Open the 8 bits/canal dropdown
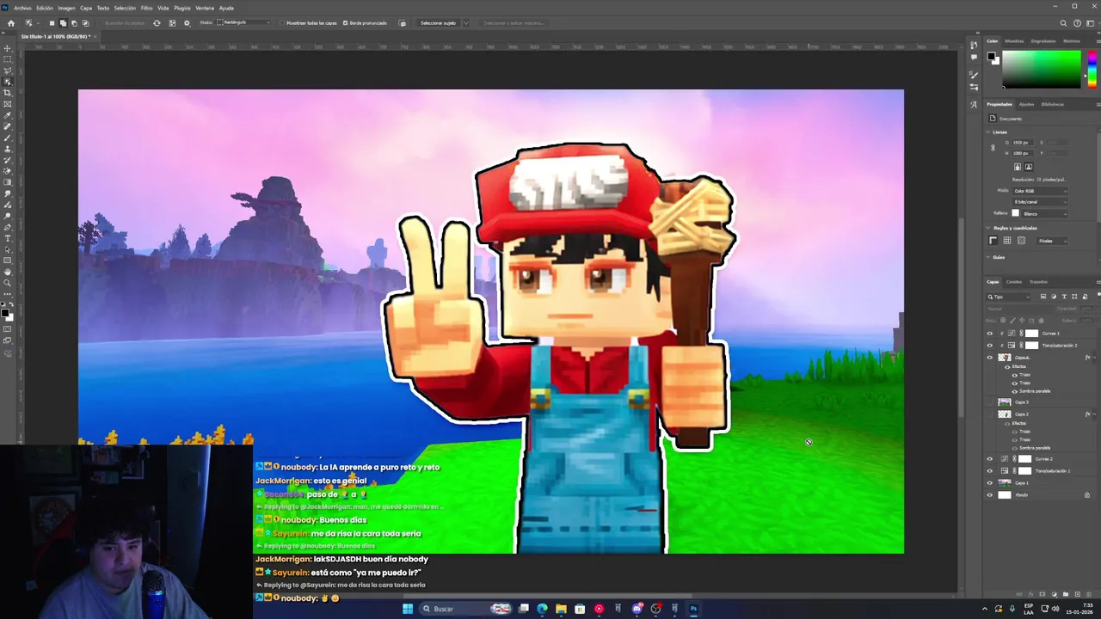The width and height of the screenshot is (1101, 619). coord(1040,202)
